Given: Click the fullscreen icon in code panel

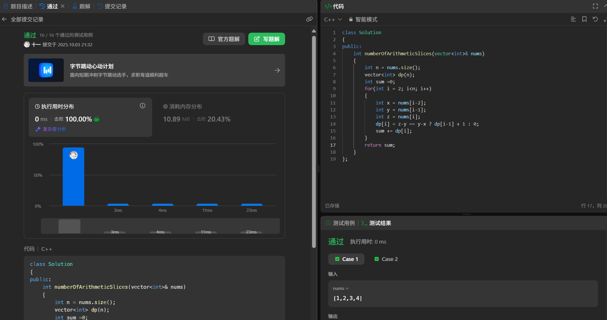Looking at the screenshot, I should tap(595, 6).
